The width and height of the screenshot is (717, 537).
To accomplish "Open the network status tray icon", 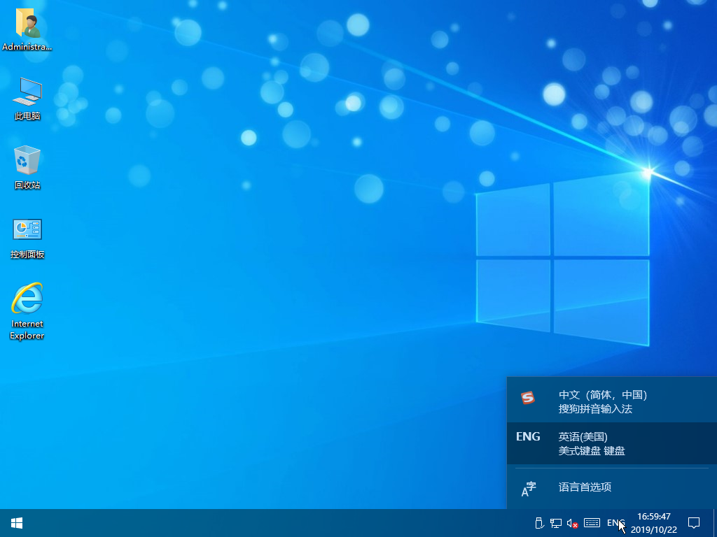I will coord(555,522).
